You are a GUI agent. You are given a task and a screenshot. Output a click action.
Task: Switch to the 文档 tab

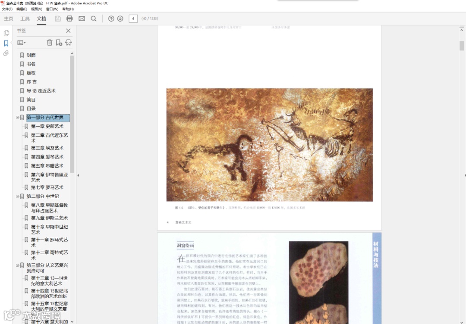coord(41,19)
